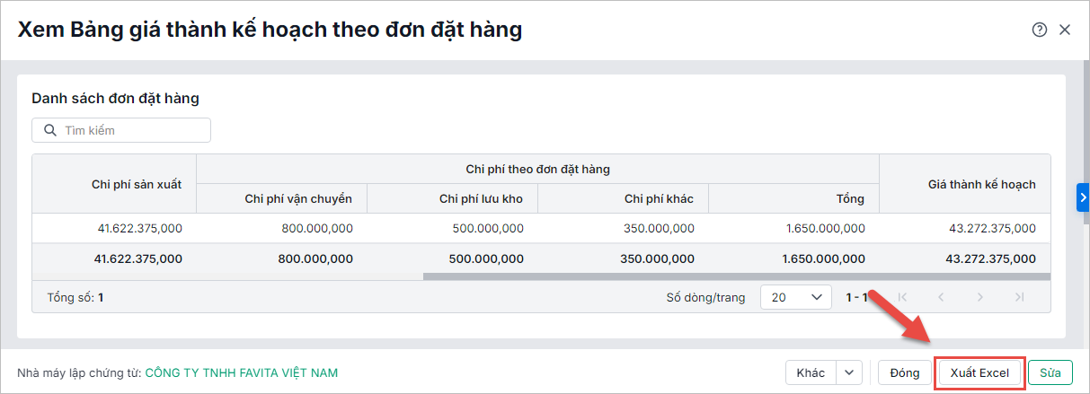Expand the Khác dropdown arrow
Image resolution: width=1090 pixels, height=394 pixels.
click(x=849, y=372)
